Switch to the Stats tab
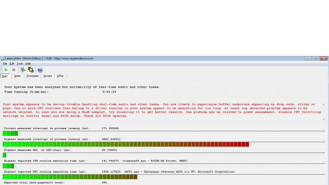329x185 pixels. tap(17, 76)
